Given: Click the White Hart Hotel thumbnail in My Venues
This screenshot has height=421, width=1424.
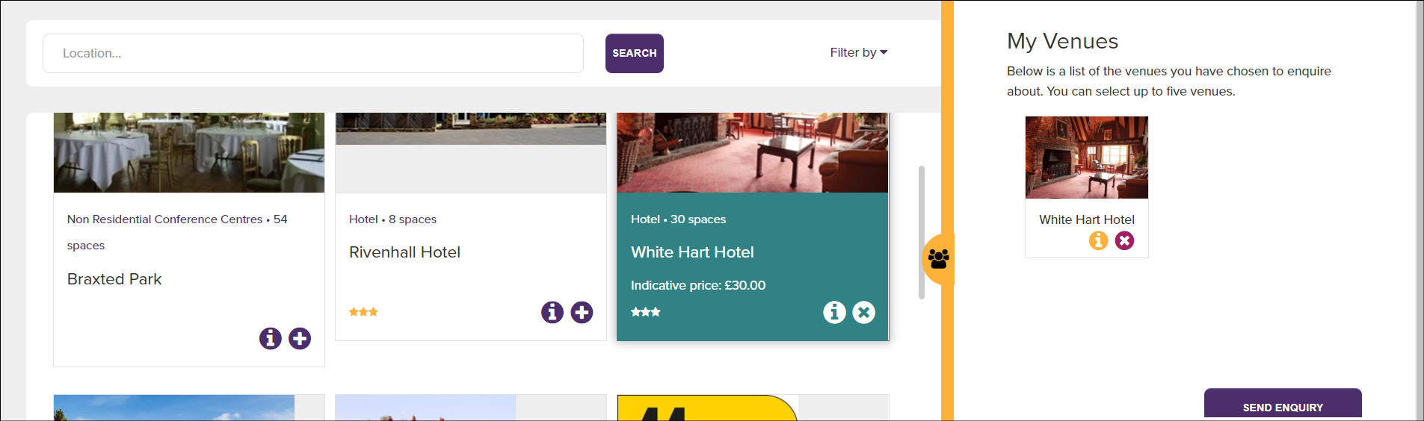Looking at the screenshot, I should (x=1087, y=158).
